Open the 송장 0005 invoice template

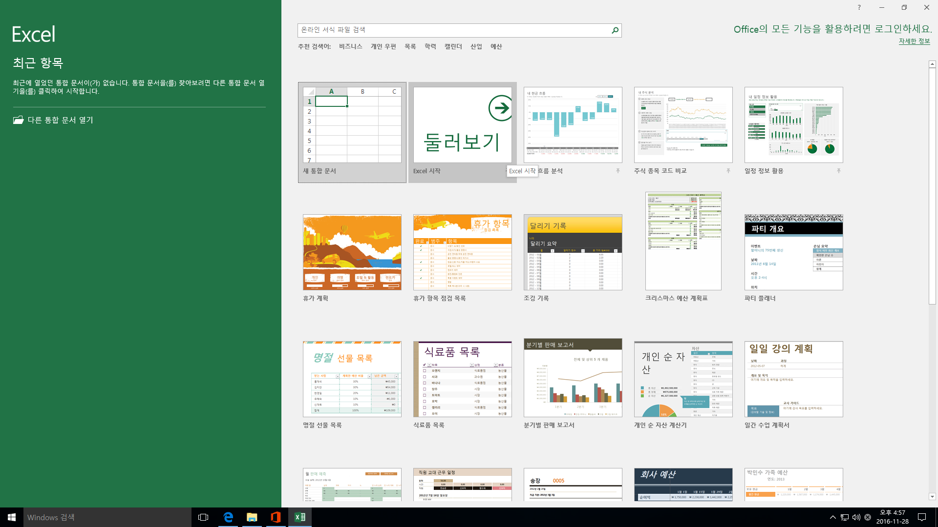(573, 485)
